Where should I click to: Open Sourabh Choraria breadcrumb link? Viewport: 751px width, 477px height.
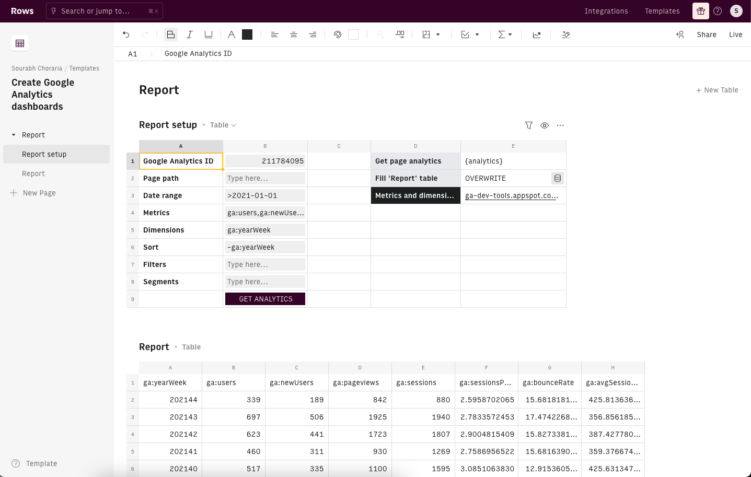pyautogui.click(x=37, y=68)
